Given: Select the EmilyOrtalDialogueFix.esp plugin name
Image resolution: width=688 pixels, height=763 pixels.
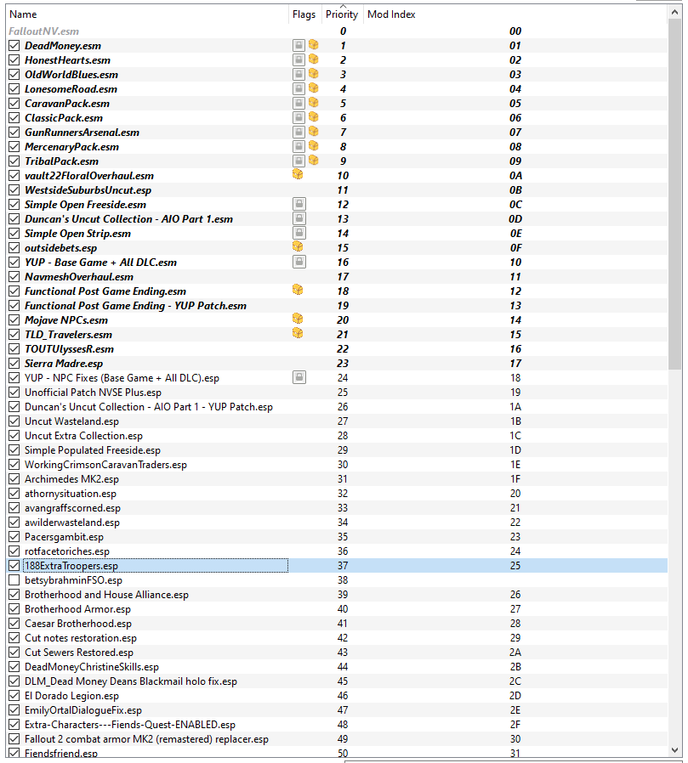Looking at the screenshot, I should tap(83, 710).
